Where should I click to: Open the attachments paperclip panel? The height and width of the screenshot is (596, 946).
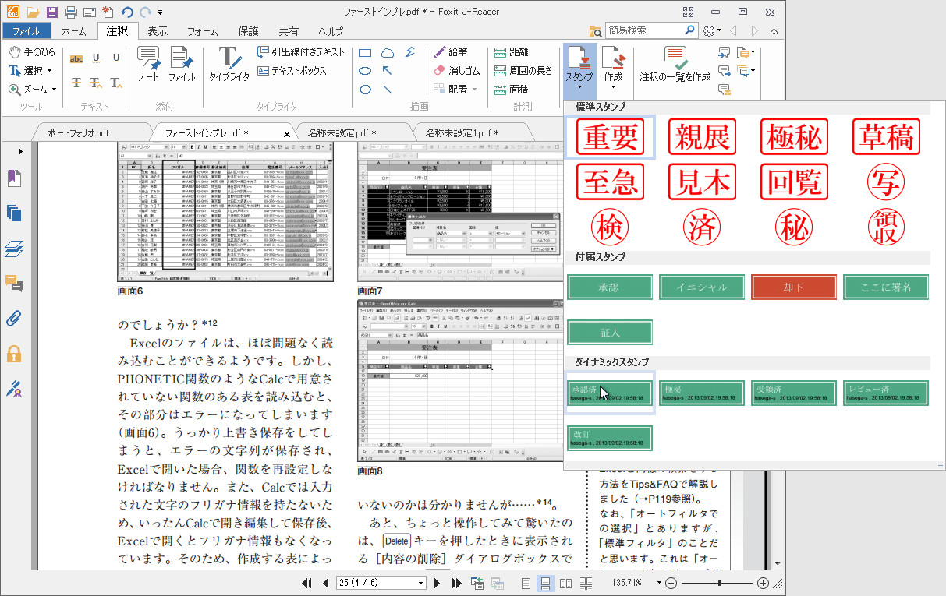point(14,318)
